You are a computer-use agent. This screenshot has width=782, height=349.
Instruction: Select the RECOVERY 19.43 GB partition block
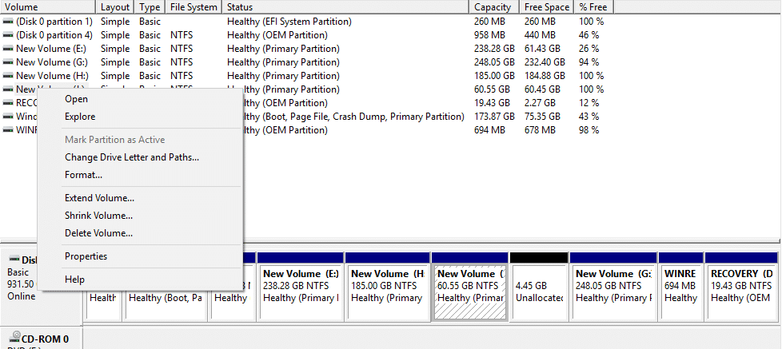pyautogui.click(x=742, y=291)
